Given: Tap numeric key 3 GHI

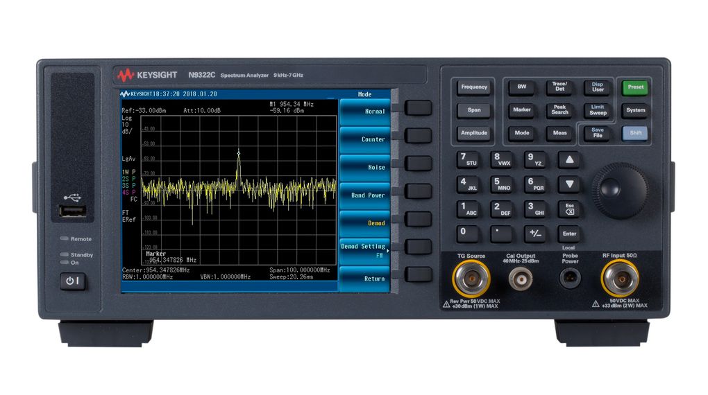Looking at the screenshot, I should [x=536, y=209].
